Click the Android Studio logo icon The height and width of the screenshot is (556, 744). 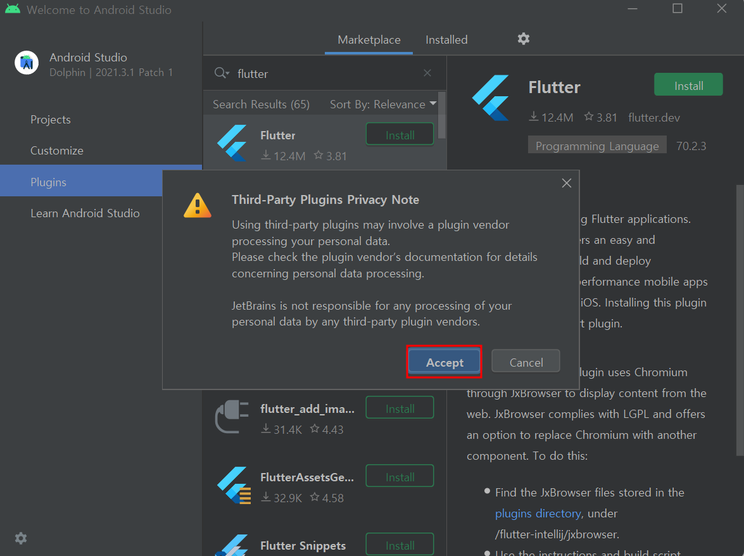tap(27, 63)
